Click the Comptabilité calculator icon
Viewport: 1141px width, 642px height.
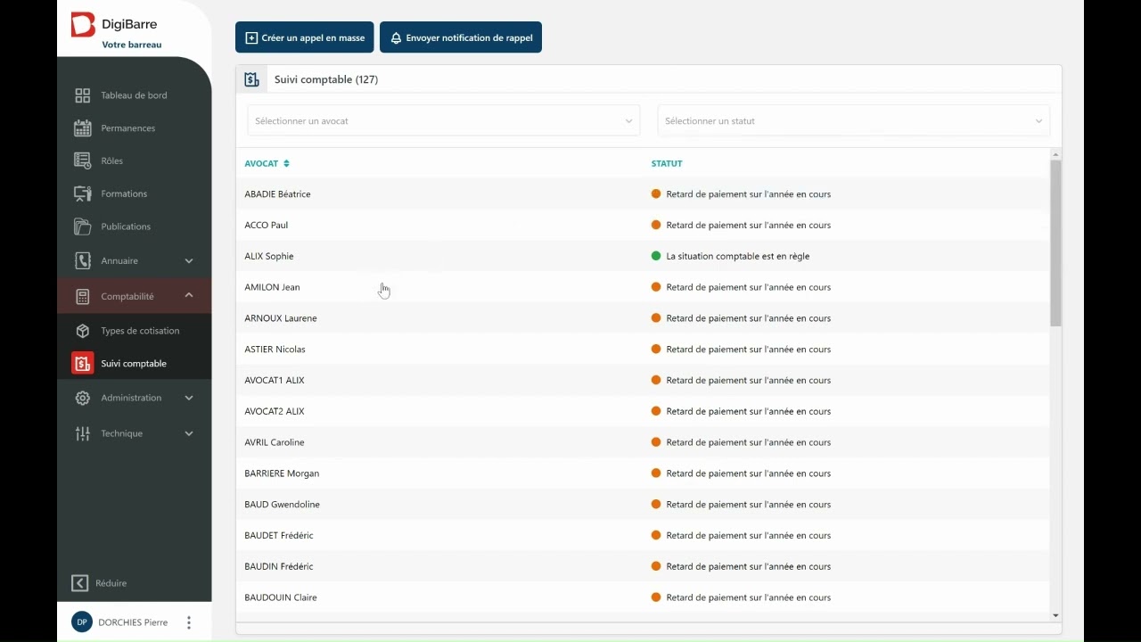click(x=83, y=297)
